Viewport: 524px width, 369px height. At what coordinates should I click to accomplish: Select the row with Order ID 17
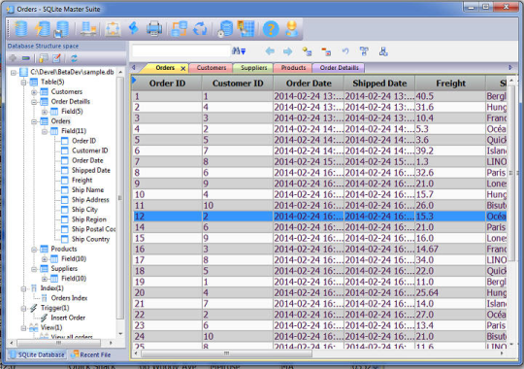pyautogui.click(x=320, y=260)
